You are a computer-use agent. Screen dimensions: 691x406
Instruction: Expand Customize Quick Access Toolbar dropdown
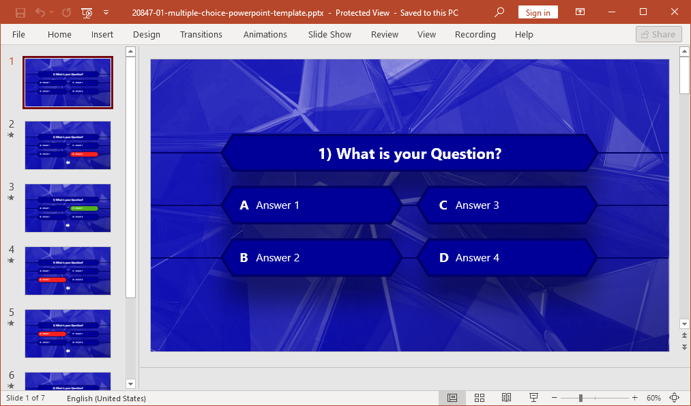[x=106, y=12]
